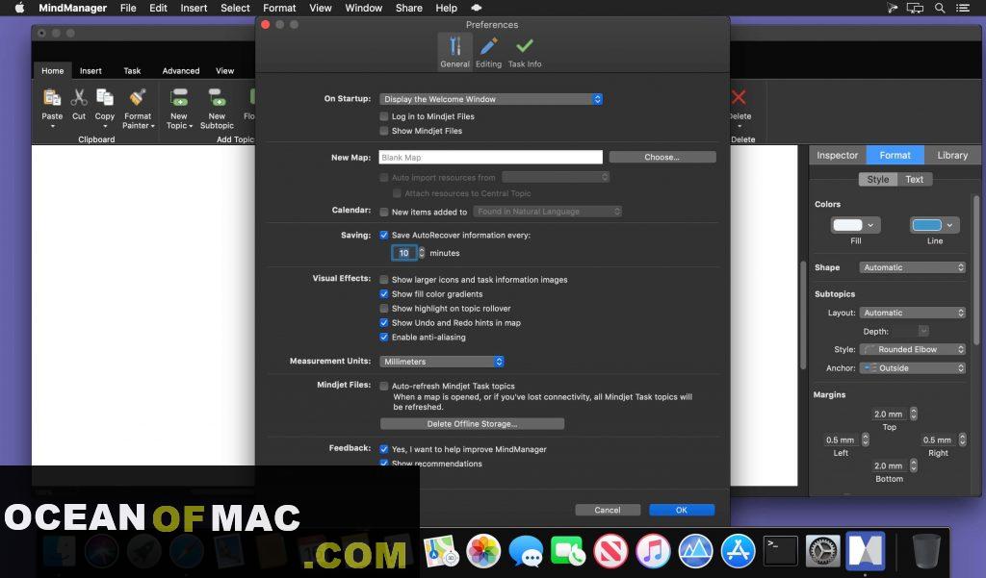Screen dimensions: 986x578
Task: Open the Shape dropdown in Format panel
Action: tap(913, 267)
